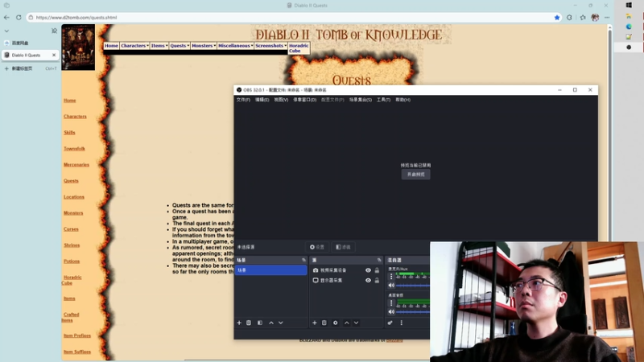Image resolution: width=644 pixels, height=362 pixels.
Task: Toggle visibility of display capture source
Action: click(368, 280)
